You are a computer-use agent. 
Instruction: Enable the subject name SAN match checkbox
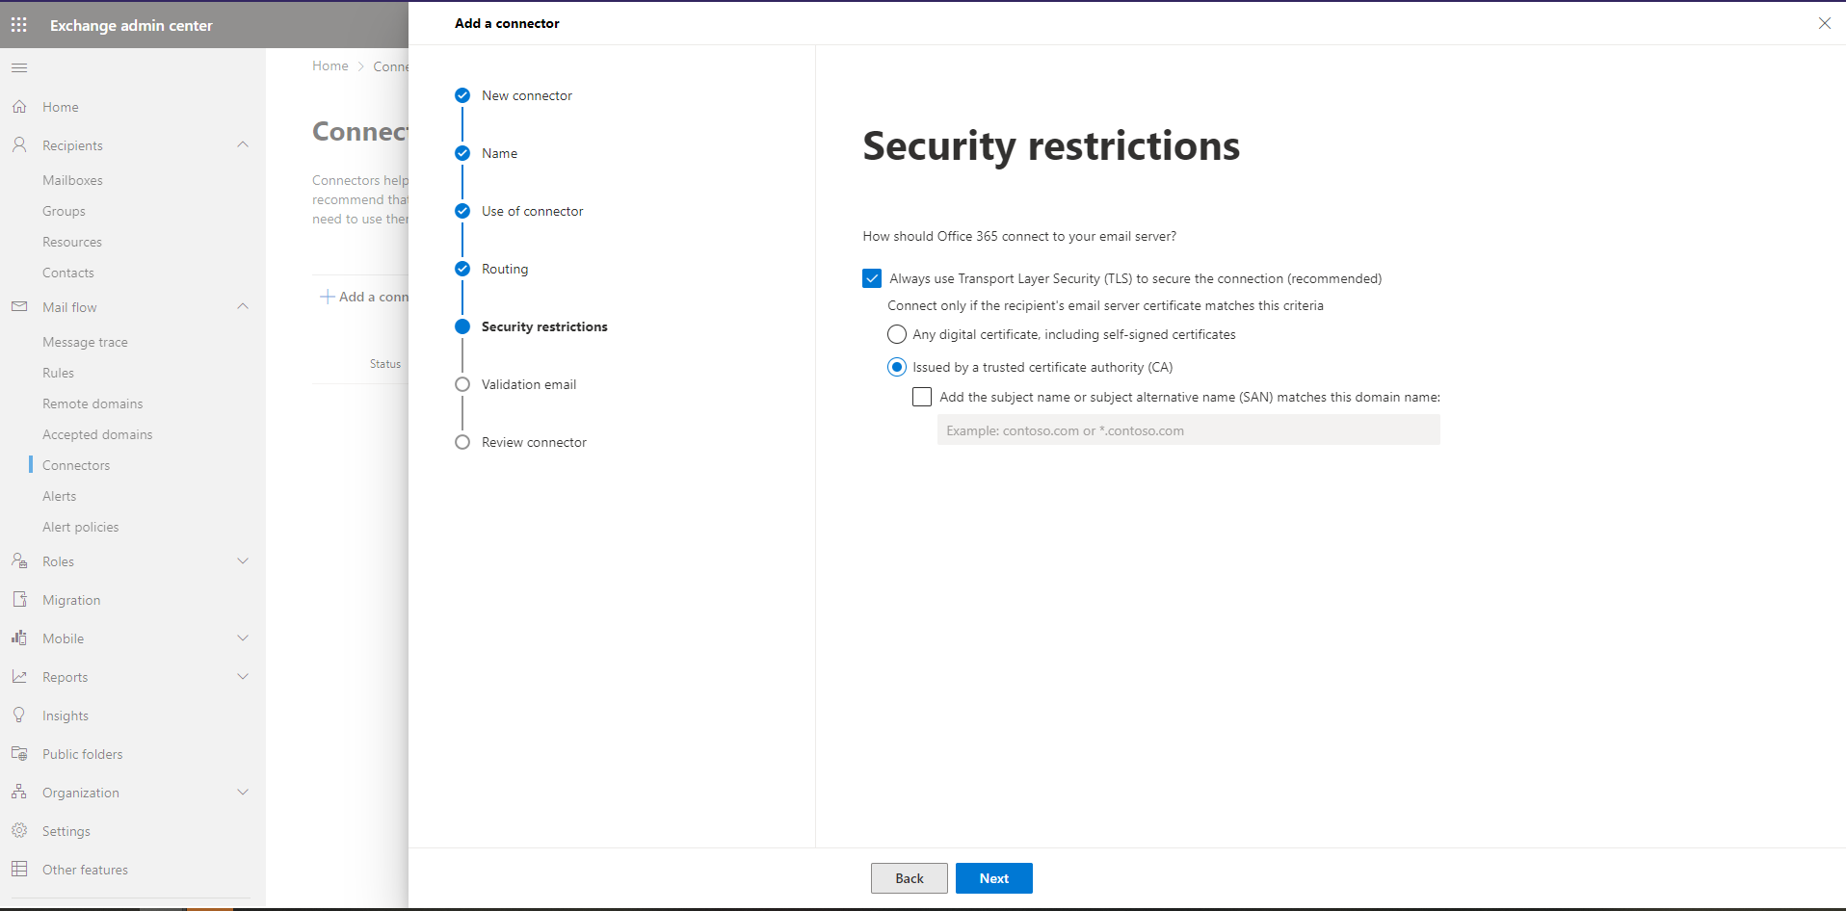[x=922, y=397]
